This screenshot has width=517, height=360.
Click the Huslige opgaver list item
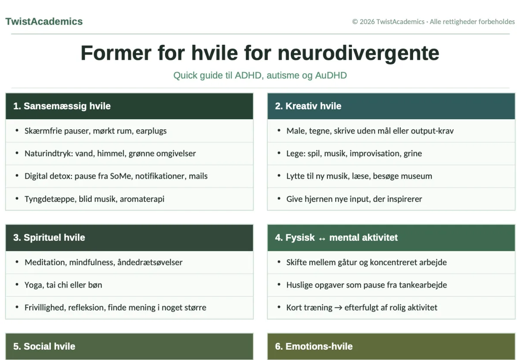coord(391,285)
